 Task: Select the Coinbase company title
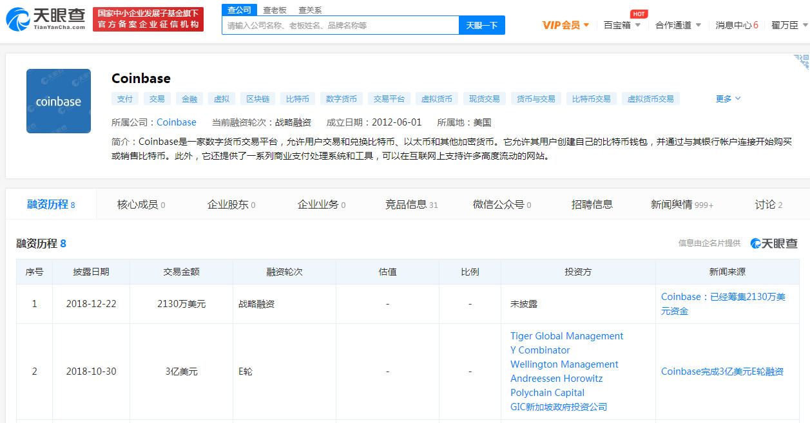pos(141,79)
